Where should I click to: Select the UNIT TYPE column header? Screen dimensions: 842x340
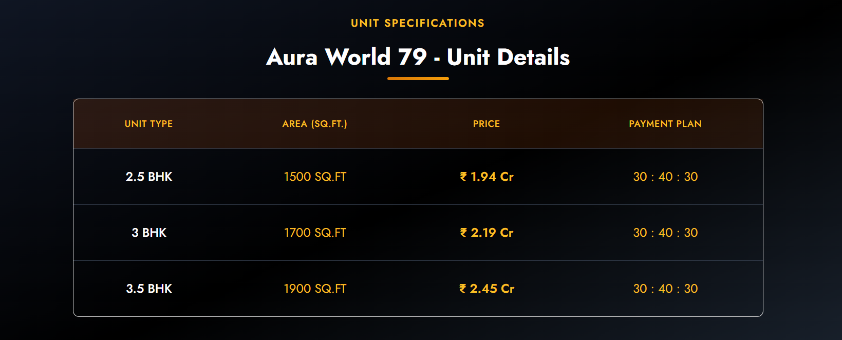[x=148, y=124]
